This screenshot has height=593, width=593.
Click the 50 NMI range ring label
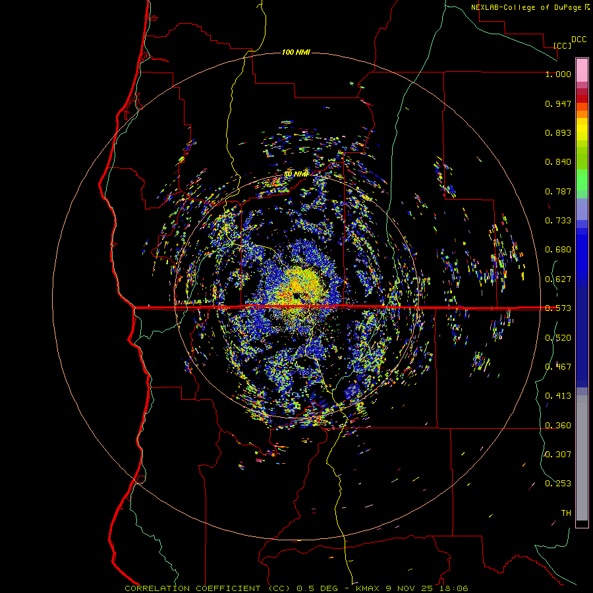296,174
